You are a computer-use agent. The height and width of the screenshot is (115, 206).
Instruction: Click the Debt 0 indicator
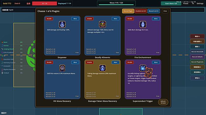[x=17, y=3]
